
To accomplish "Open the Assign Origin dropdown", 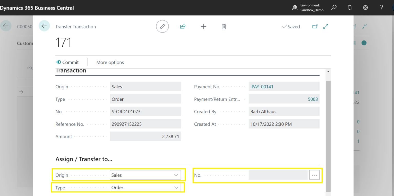I will (176, 175).
